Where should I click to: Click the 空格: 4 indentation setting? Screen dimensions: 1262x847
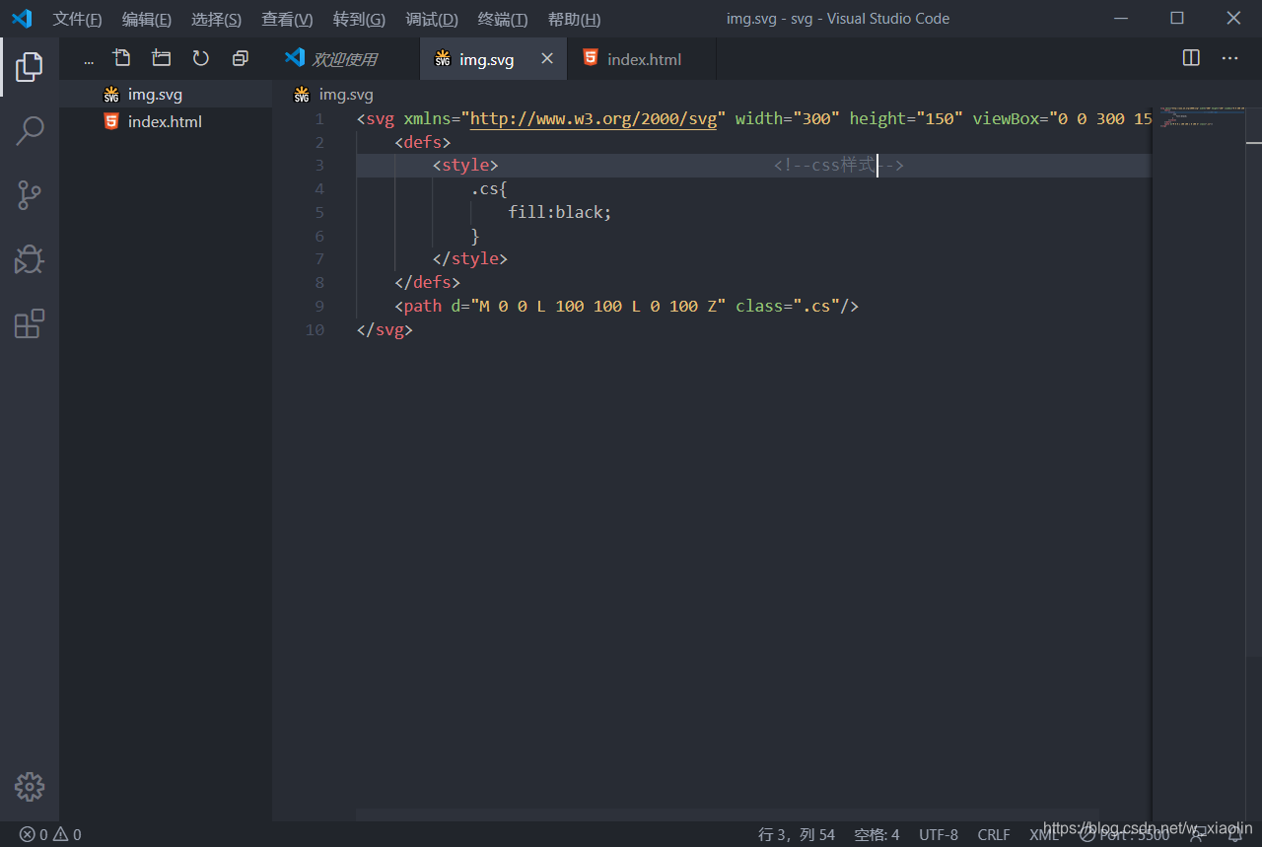pos(876,835)
